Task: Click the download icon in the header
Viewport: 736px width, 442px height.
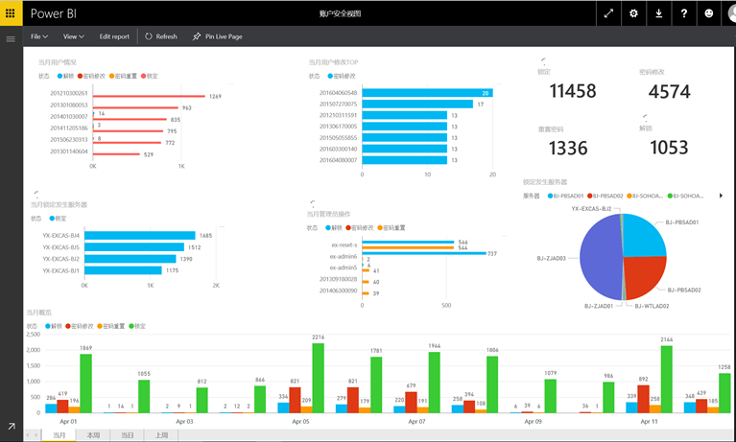Action: pos(659,13)
